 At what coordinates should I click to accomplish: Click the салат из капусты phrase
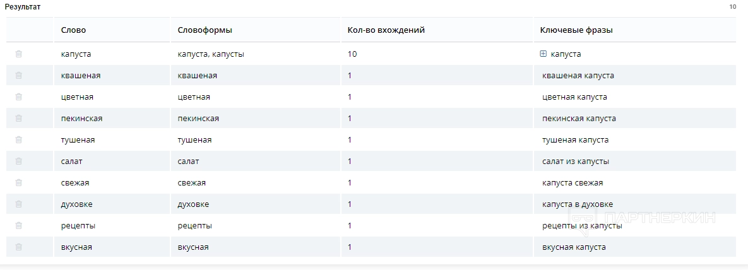pos(576,161)
